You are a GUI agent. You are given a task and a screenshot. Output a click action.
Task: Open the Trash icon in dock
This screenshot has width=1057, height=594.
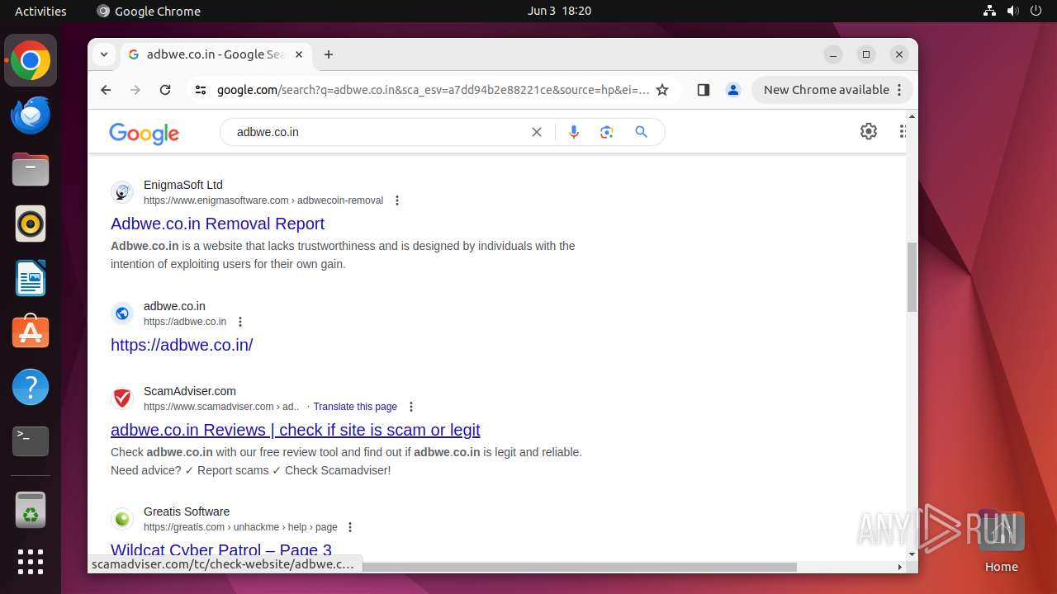point(31,510)
